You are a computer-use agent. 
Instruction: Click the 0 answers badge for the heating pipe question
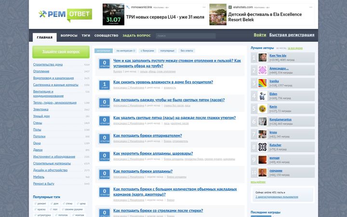(105, 64)
